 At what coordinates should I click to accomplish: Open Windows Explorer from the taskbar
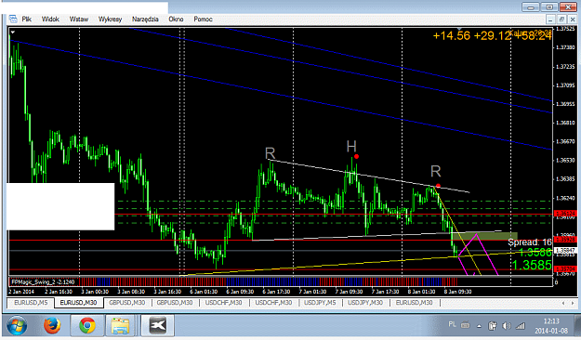tap(121, 326)
